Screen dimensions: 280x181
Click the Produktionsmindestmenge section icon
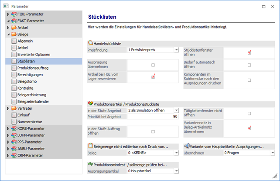click(90, 164)
